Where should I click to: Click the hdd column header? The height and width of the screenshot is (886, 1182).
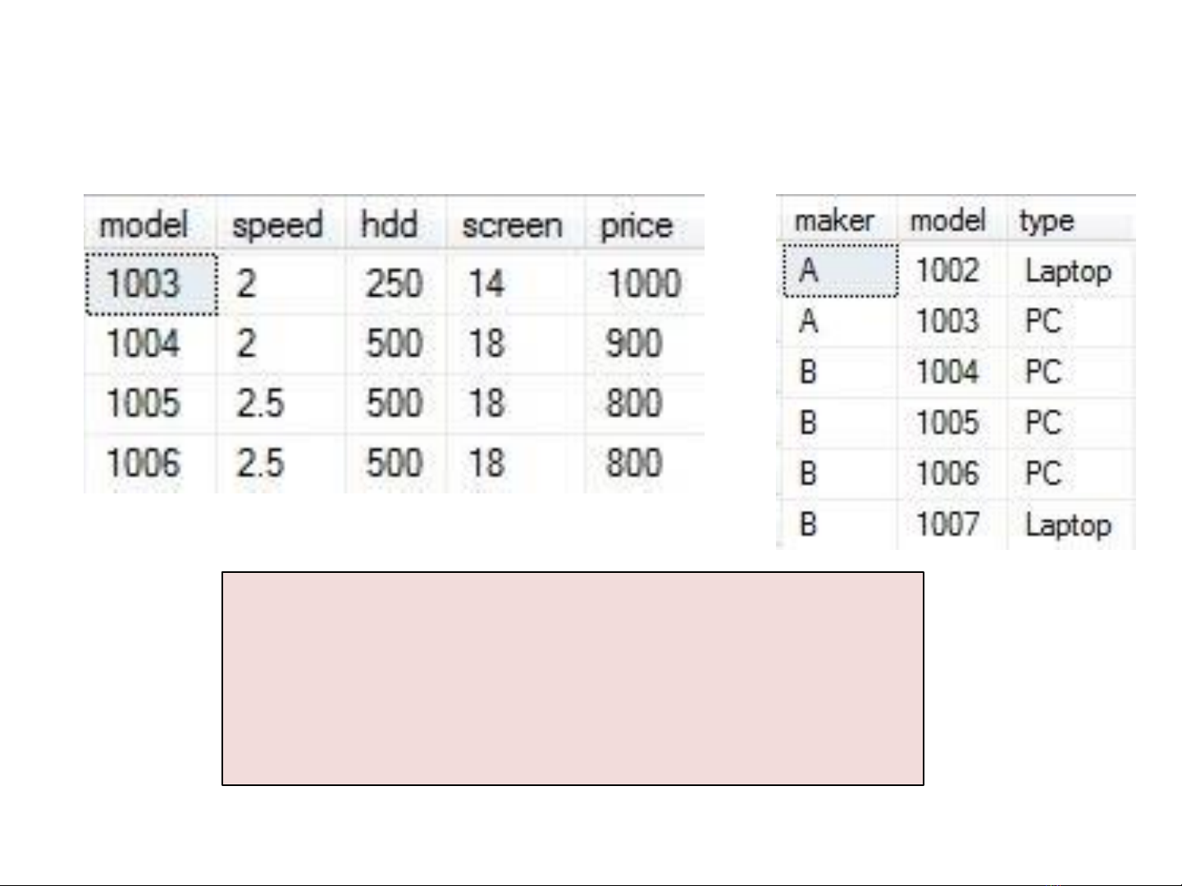[x=390, y=225]
